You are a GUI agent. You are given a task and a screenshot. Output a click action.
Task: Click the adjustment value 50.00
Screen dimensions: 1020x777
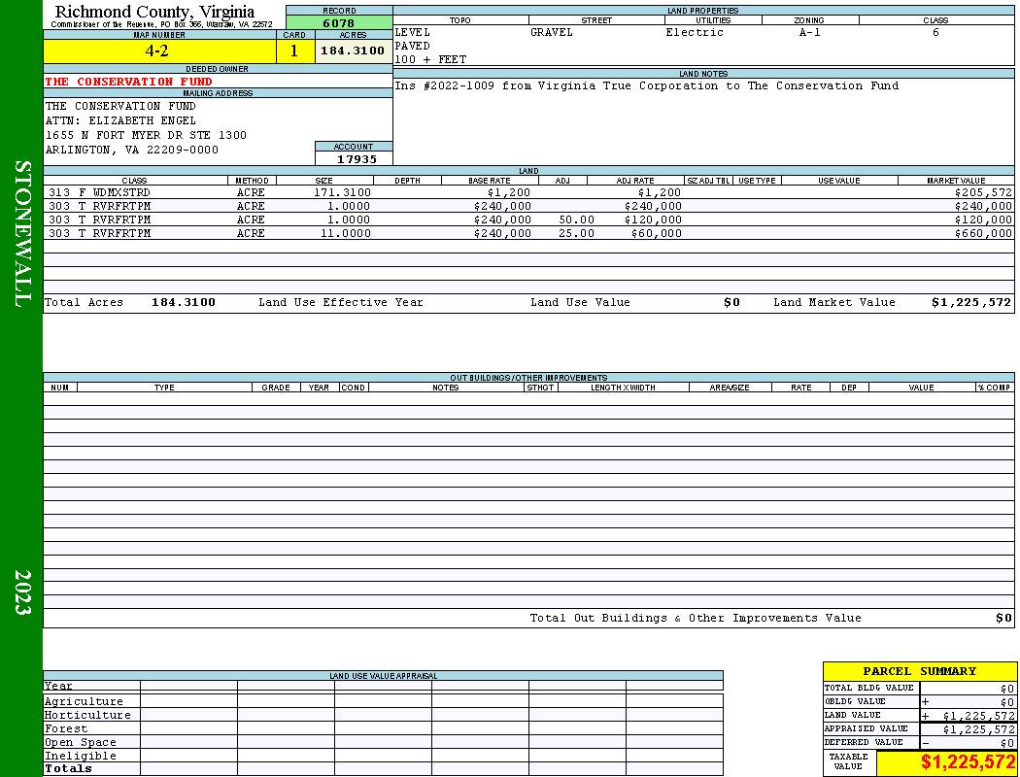tap(576, 220)
